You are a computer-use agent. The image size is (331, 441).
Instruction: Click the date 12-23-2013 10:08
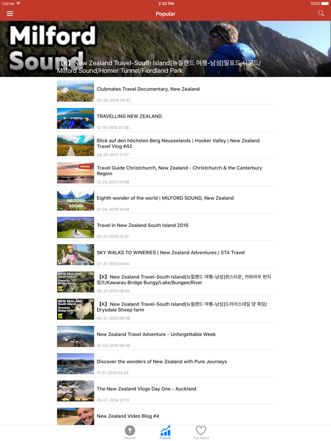(113, 182)
